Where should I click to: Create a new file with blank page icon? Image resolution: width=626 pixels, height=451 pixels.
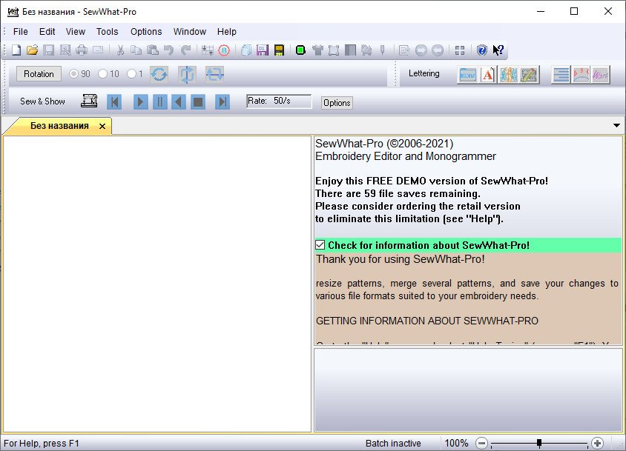click(16, 50)
